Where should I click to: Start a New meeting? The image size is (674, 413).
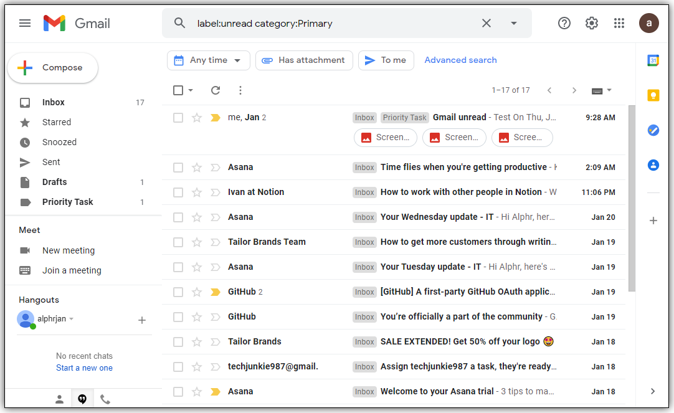pos(68,250)
